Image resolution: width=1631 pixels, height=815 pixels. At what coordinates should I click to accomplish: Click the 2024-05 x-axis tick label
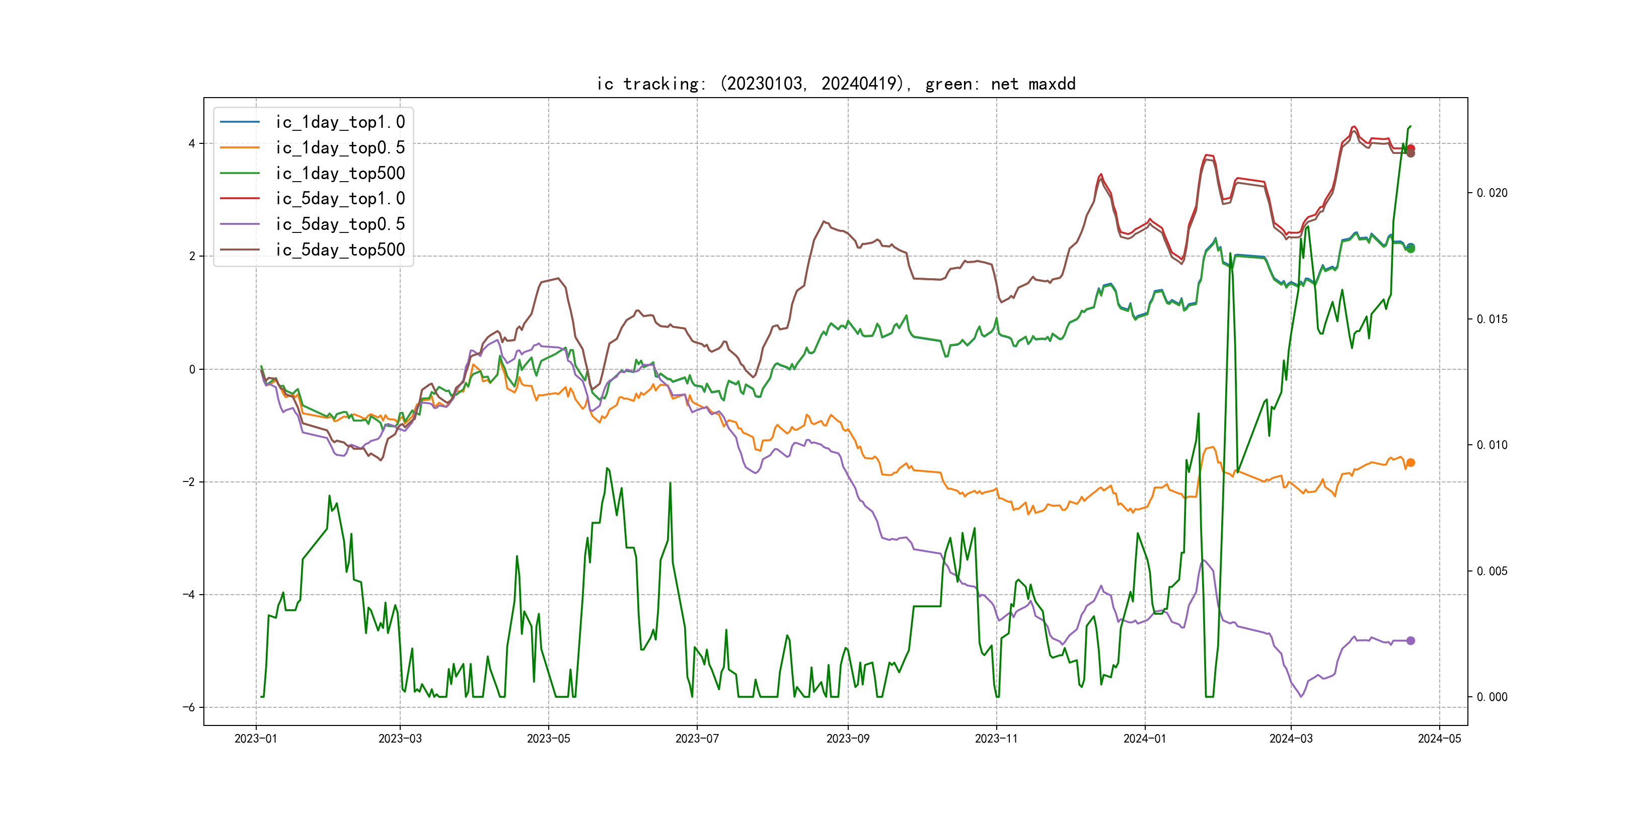(1439, 739)
